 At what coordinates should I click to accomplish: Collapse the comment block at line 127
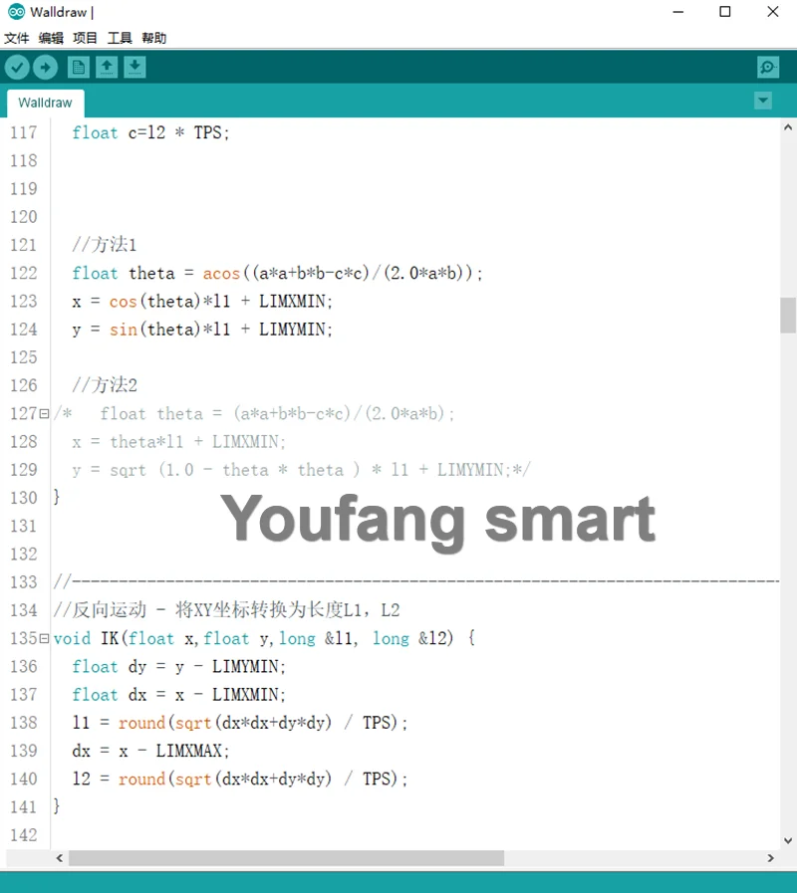44,414
